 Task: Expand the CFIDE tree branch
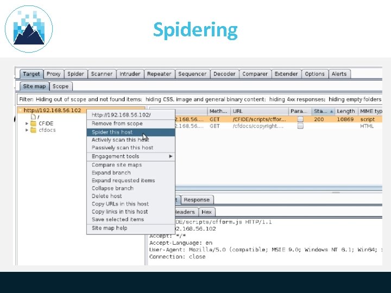(27, 123)
